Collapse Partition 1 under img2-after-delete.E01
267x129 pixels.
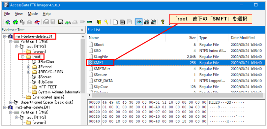click(11, 113)
